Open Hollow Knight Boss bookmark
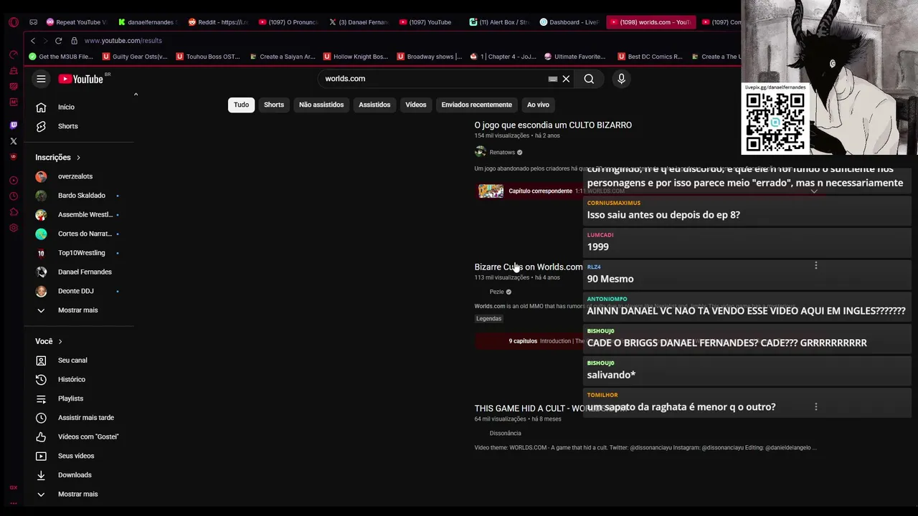918x516 pixels. 354,57
